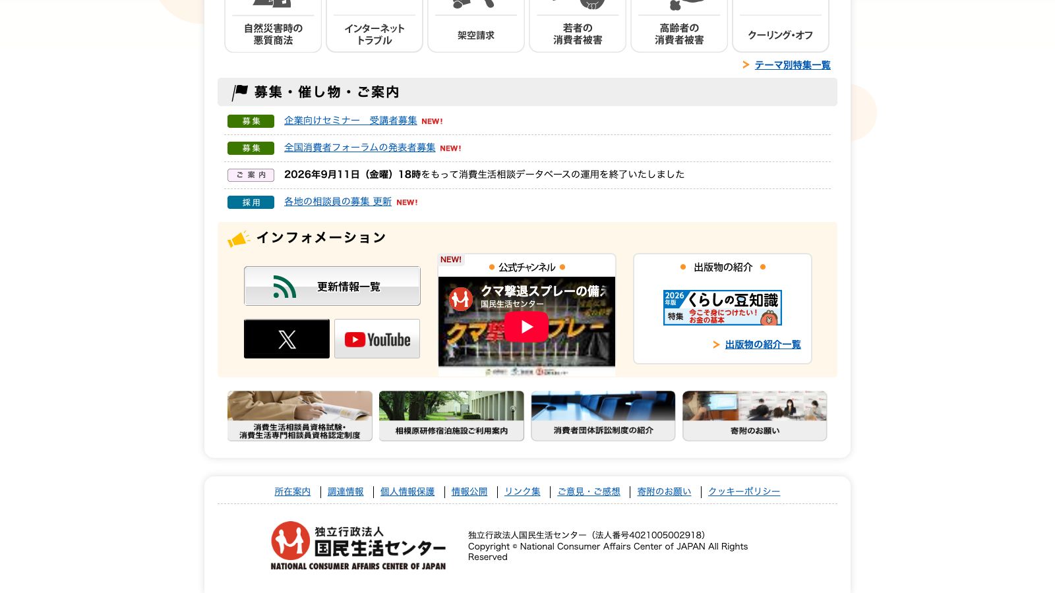The width and height of the screenshot is (1055, 593).
Task: Go to 調達情報 footer link
Action: (x=346, y=492)
